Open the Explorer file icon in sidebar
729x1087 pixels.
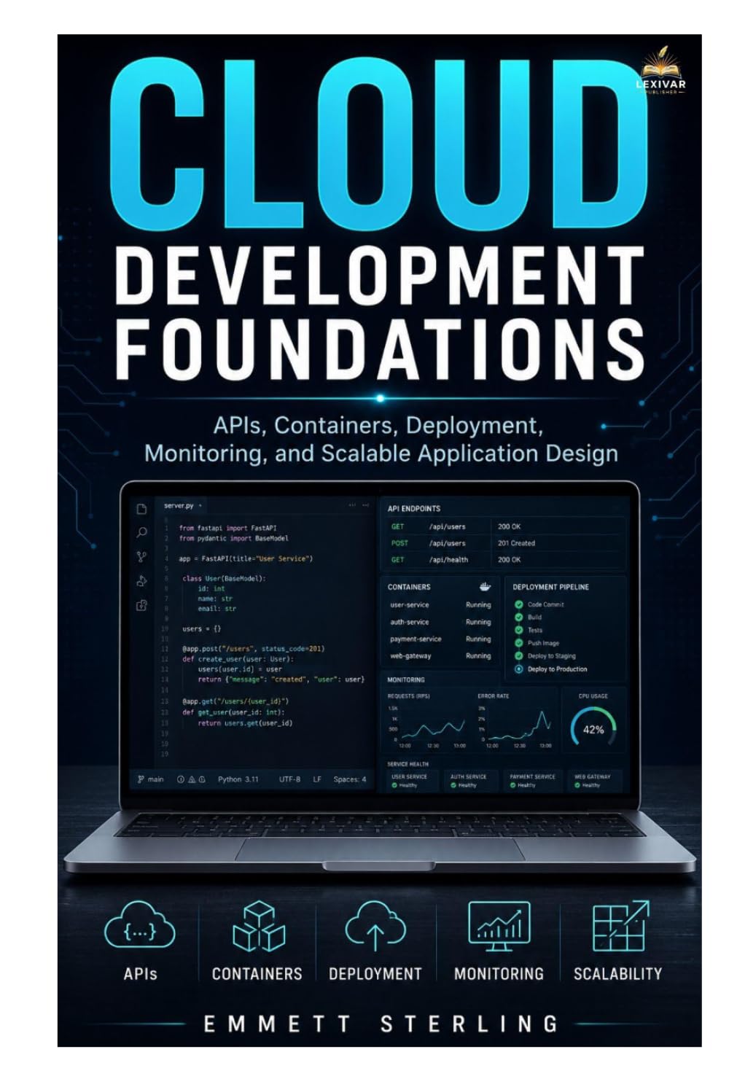tap(141, 509)
